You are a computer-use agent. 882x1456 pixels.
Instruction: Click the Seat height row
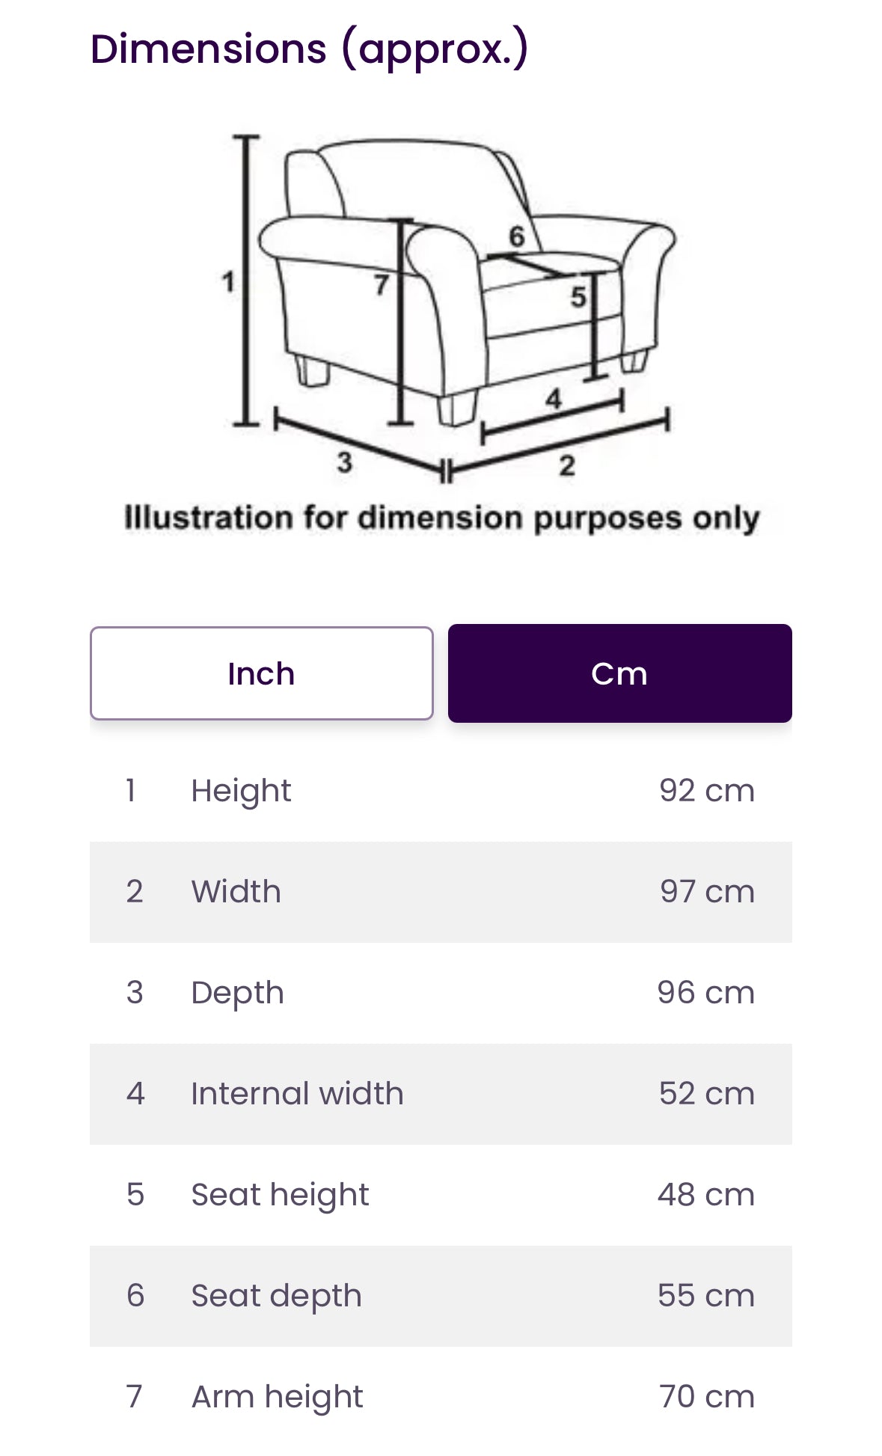click(441, 1195)
